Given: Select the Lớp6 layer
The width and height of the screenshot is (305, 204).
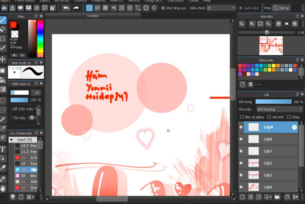Looking at the screenshot, I should point(271,187).
